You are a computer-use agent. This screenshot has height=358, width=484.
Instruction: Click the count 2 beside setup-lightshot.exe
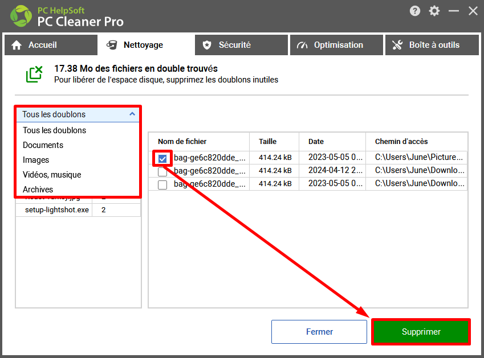[x=103, y=210]
